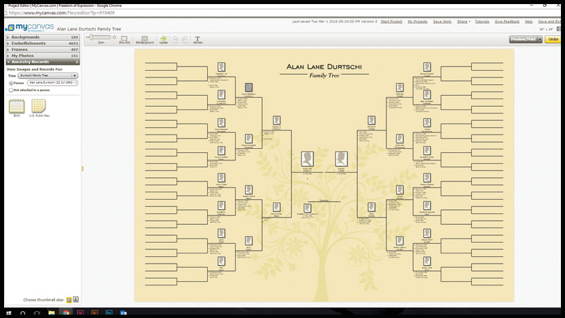Open the Durtschi Family Tree dropdown
This screenshot has width=565, height=318.
(48, 75)
